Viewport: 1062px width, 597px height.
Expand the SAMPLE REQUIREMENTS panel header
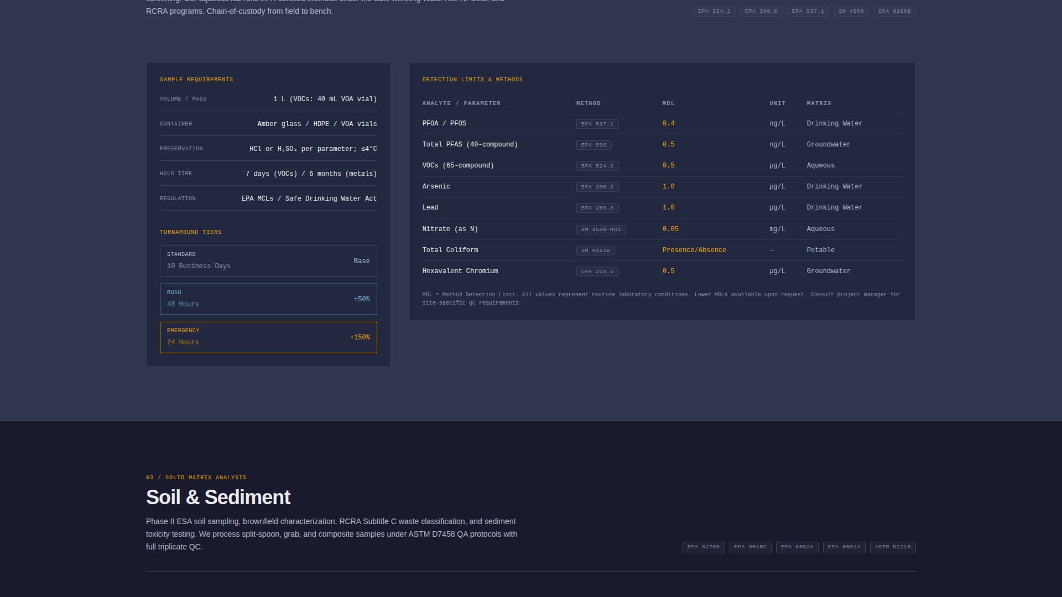[196, 79]
